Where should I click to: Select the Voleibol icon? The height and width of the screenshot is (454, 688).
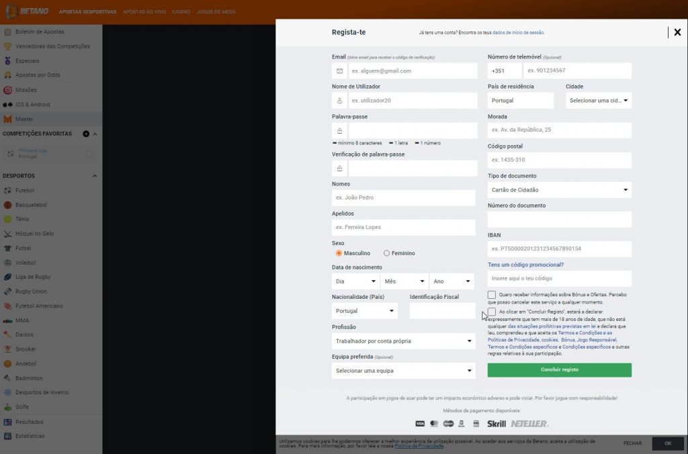click(7, 263)
